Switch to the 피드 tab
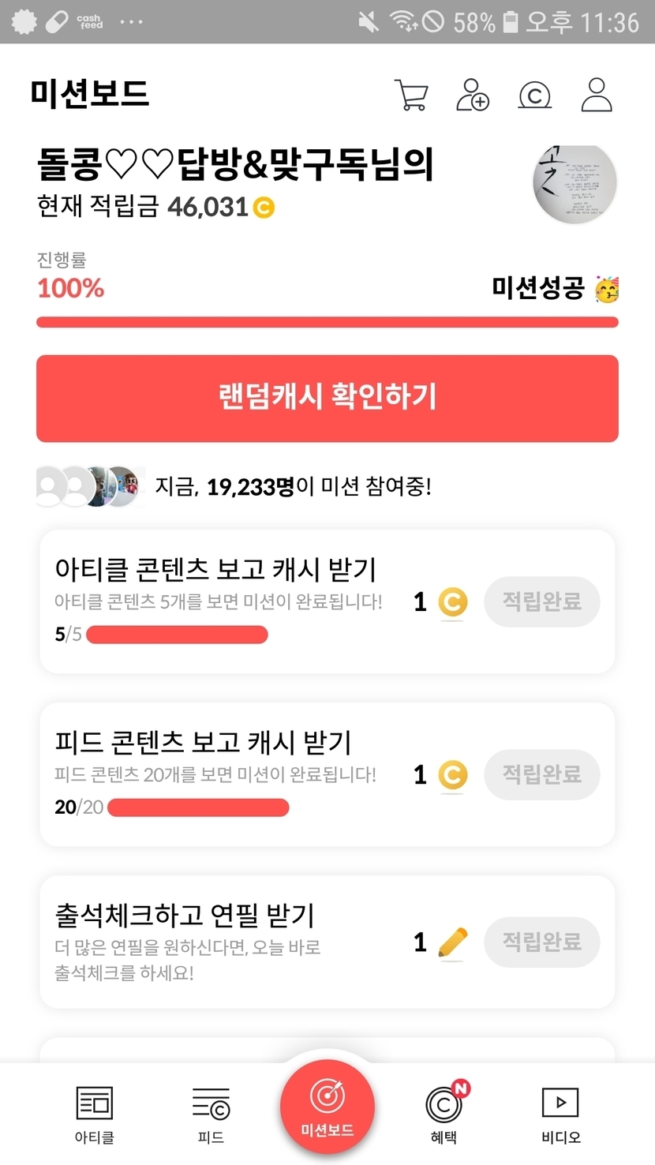The height and width of the screenshot is (1165, 655). tap(211, 1114)
